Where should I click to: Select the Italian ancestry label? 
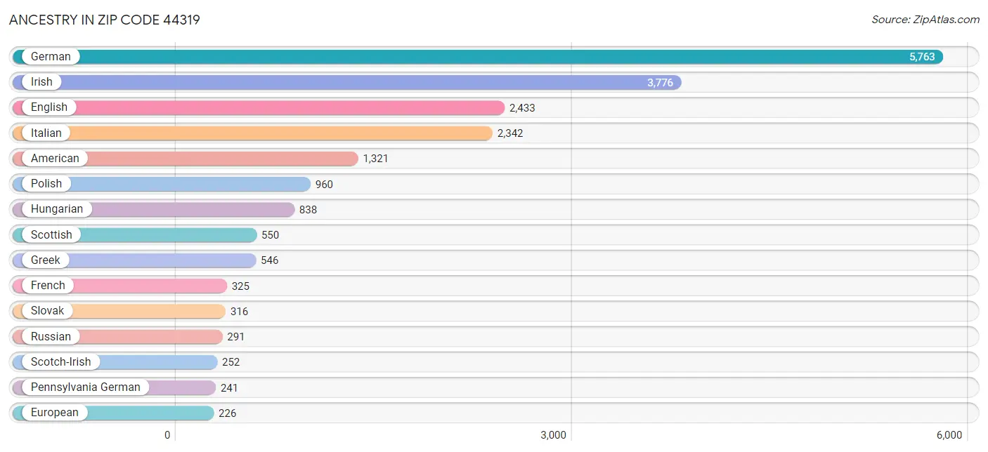(x=46, y=133)
